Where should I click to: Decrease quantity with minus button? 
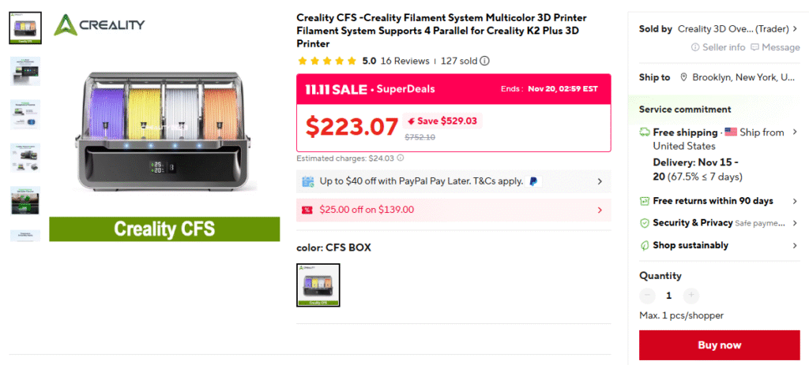pyautogui.click(x=648, y=296)
